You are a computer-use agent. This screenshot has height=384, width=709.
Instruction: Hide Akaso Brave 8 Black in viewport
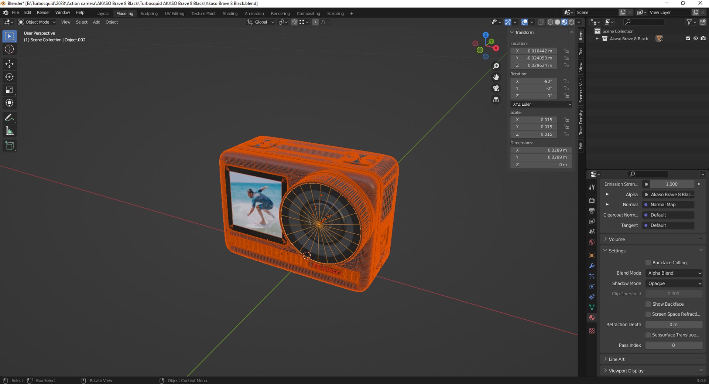click(695, 38)
